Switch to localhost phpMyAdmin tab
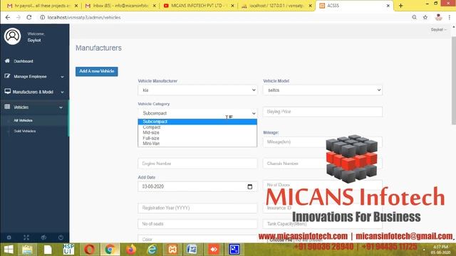Viewport: 456px width, 256px height. pos(276,6)
